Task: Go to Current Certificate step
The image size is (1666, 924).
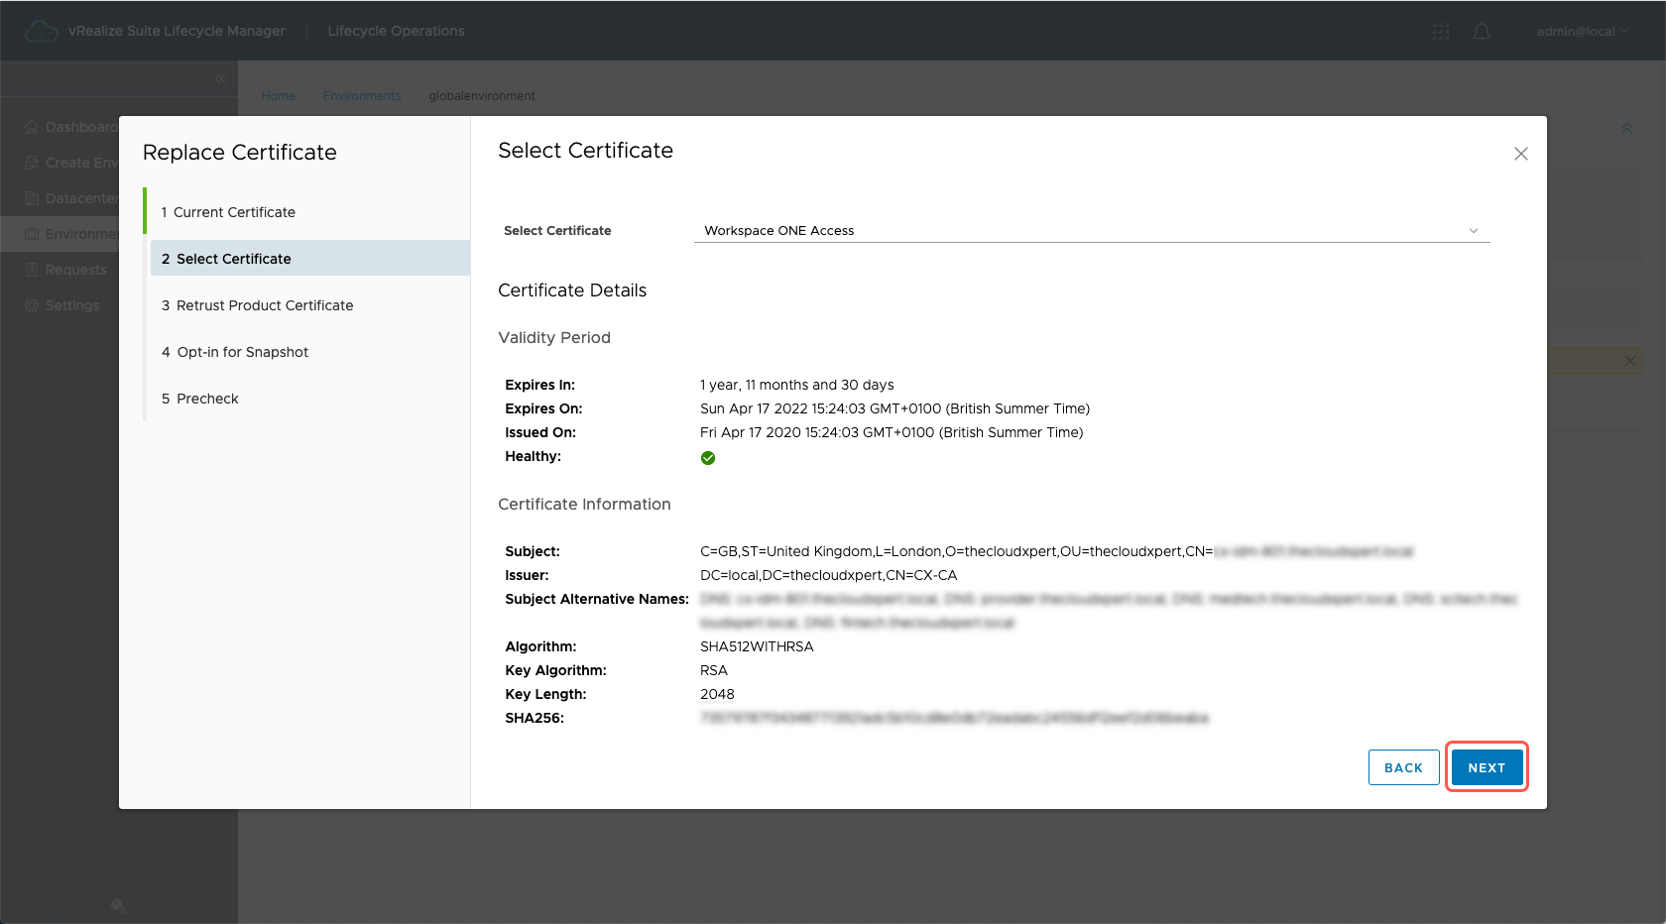Action: tap(234, 212)
